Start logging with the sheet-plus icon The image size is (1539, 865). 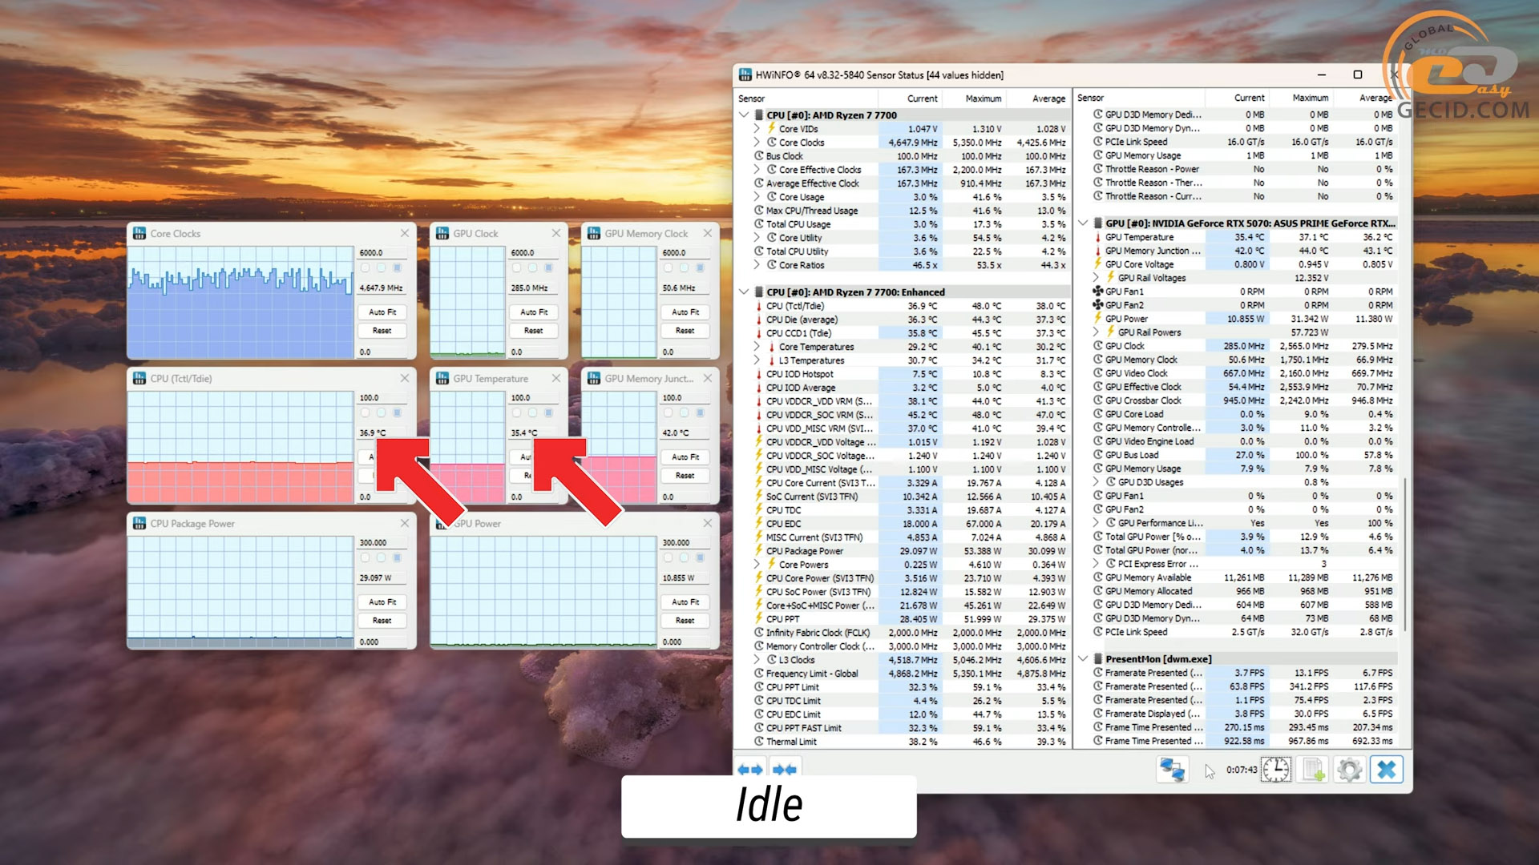coord(1313,770)
